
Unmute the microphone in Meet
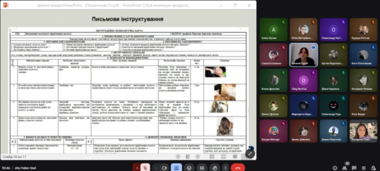click(145, 168)
